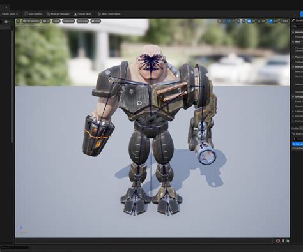This screenshot has height=252, width=303.
Task: Open the Lit view mode dropdown
Action: [x=46, y=21]
